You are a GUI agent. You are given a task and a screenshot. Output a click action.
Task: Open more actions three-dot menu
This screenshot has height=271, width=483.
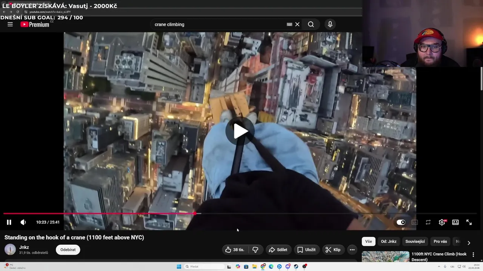tap(352, 250)
